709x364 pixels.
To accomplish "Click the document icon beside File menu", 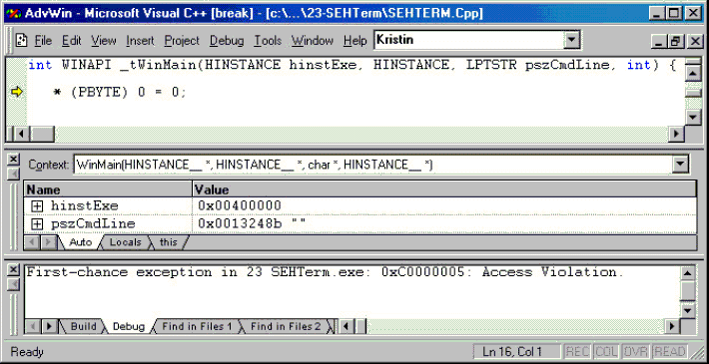I will click(x=21, y=40).
